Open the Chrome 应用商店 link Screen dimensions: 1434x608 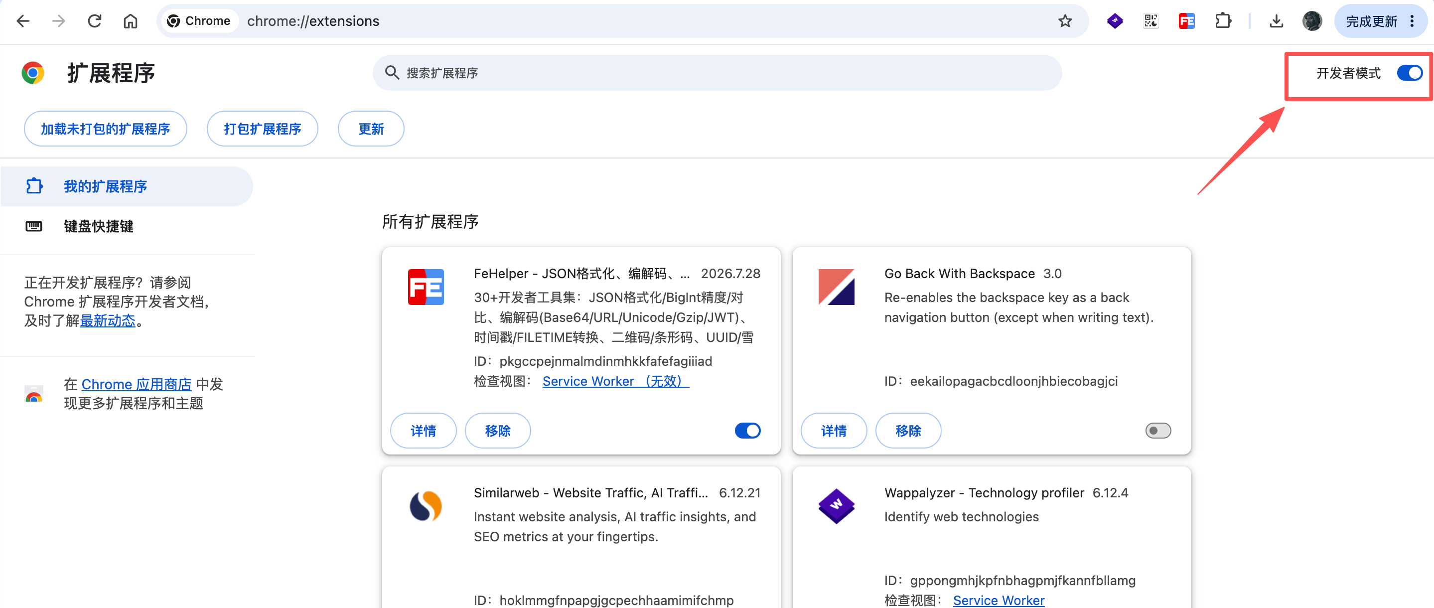click(137, 384)
